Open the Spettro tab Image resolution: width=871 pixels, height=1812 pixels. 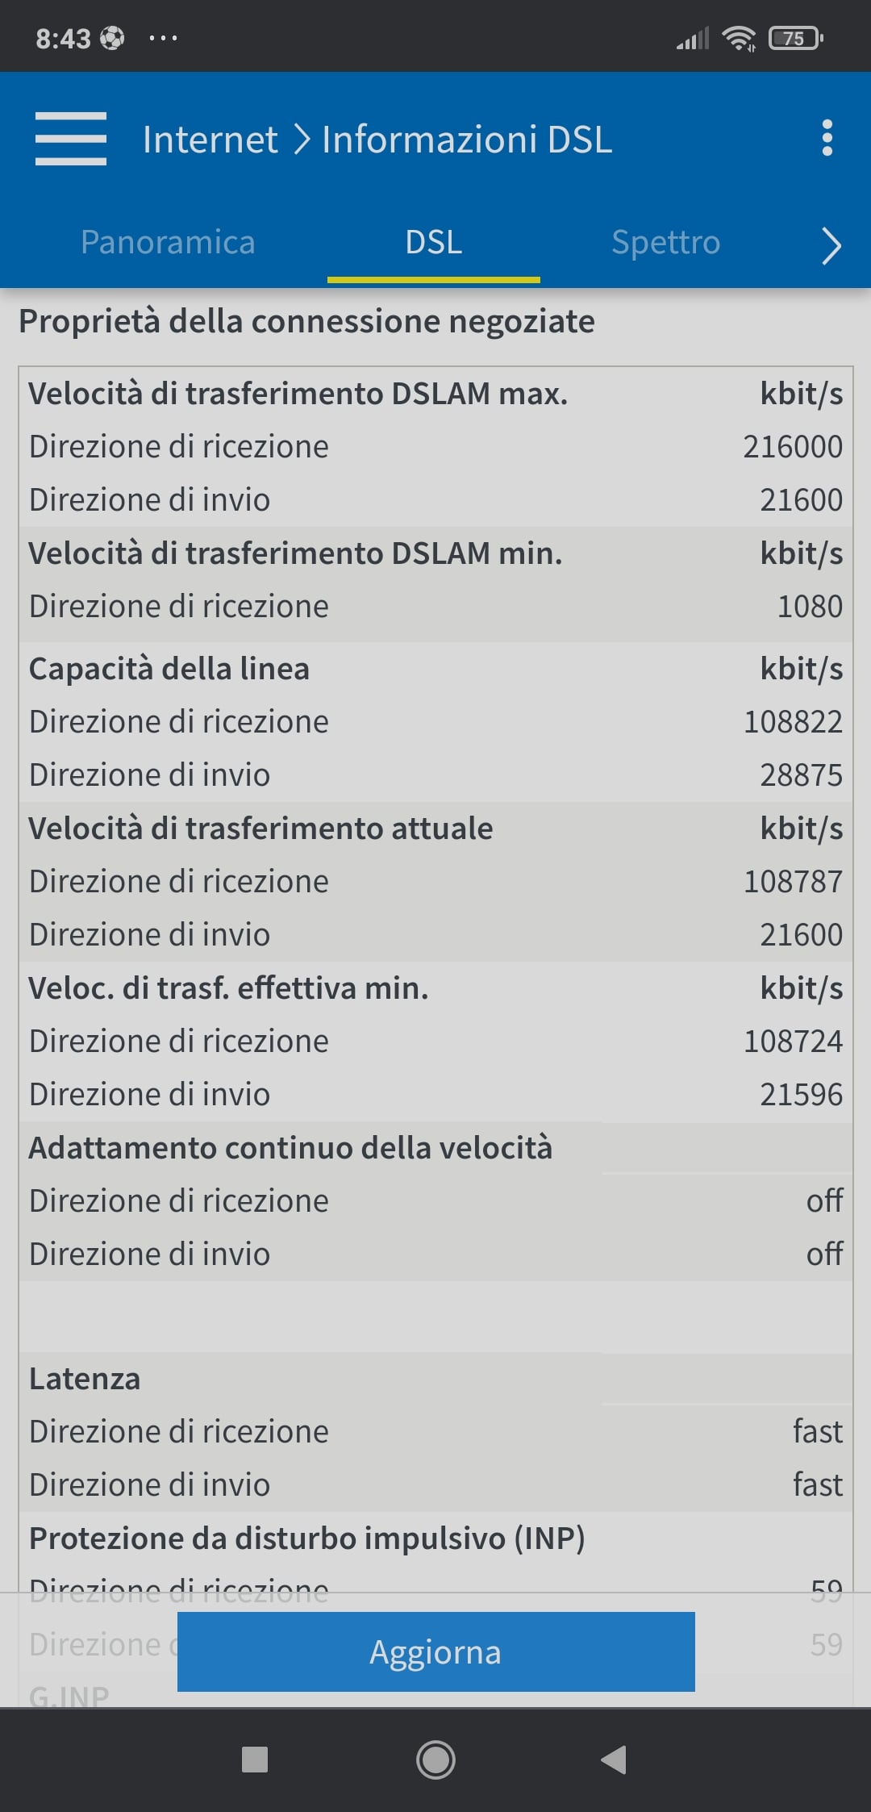pyautogui.click(x=665, y=242)
